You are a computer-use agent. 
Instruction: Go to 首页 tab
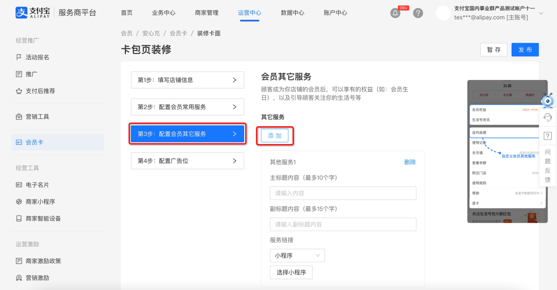(x=126, y=13)
